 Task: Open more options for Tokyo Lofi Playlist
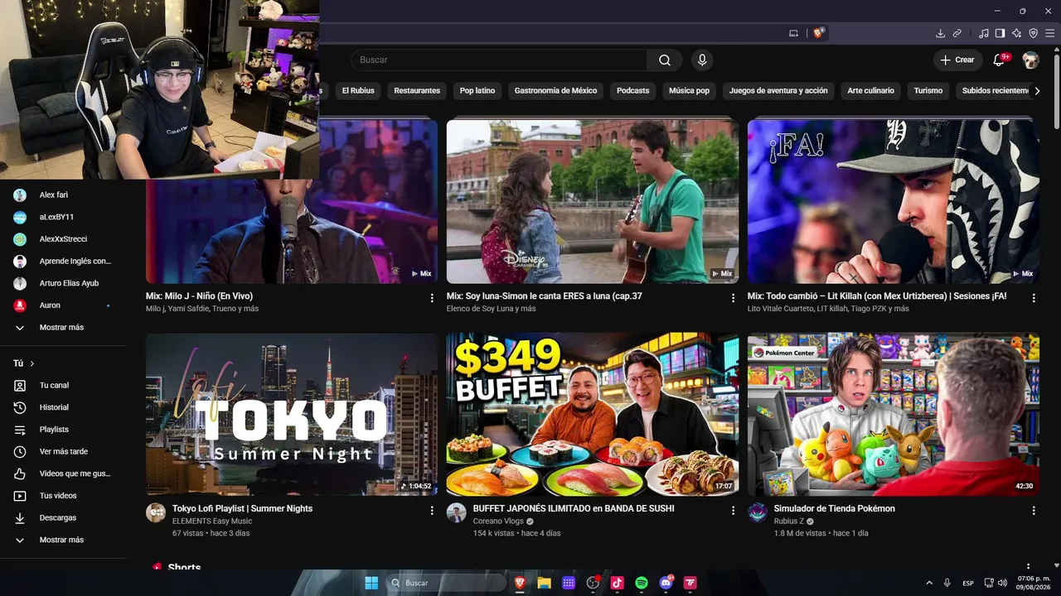(432, 511)
